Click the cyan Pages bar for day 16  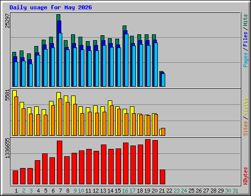tap(126, 60)
